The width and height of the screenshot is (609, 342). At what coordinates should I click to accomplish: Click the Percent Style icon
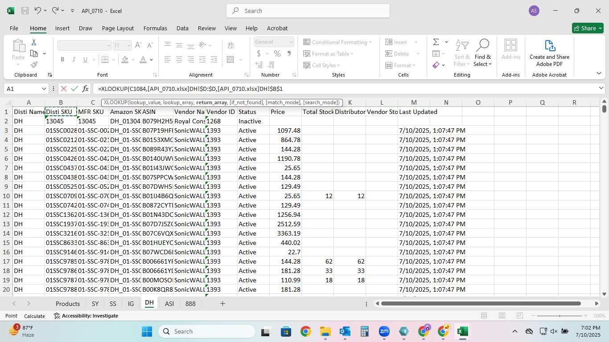tap(277, 53)
